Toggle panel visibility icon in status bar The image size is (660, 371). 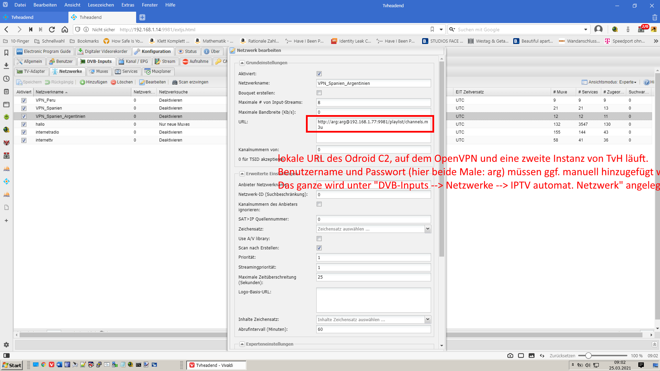point(7,356)
